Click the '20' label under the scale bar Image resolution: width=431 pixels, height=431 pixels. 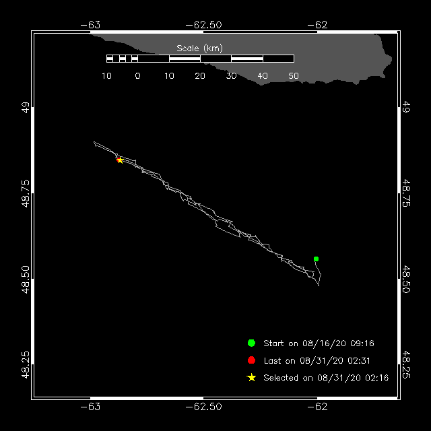coord(200,76)
